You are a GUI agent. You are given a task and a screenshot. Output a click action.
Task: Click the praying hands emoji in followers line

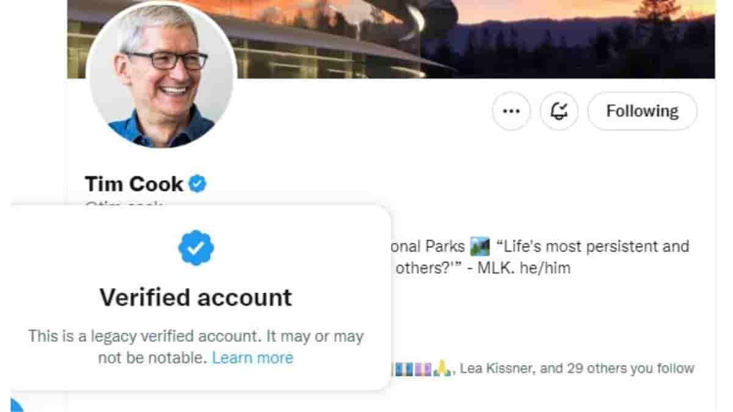click(443, 369)
